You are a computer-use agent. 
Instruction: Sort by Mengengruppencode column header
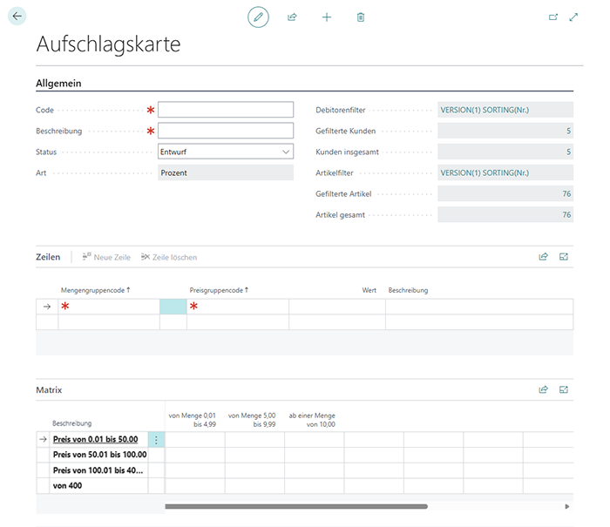93,290
